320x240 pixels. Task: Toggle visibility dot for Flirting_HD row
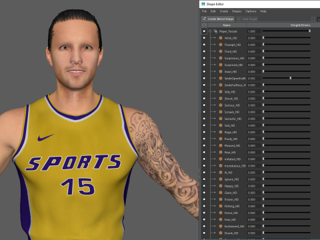(x=204, y=206)
